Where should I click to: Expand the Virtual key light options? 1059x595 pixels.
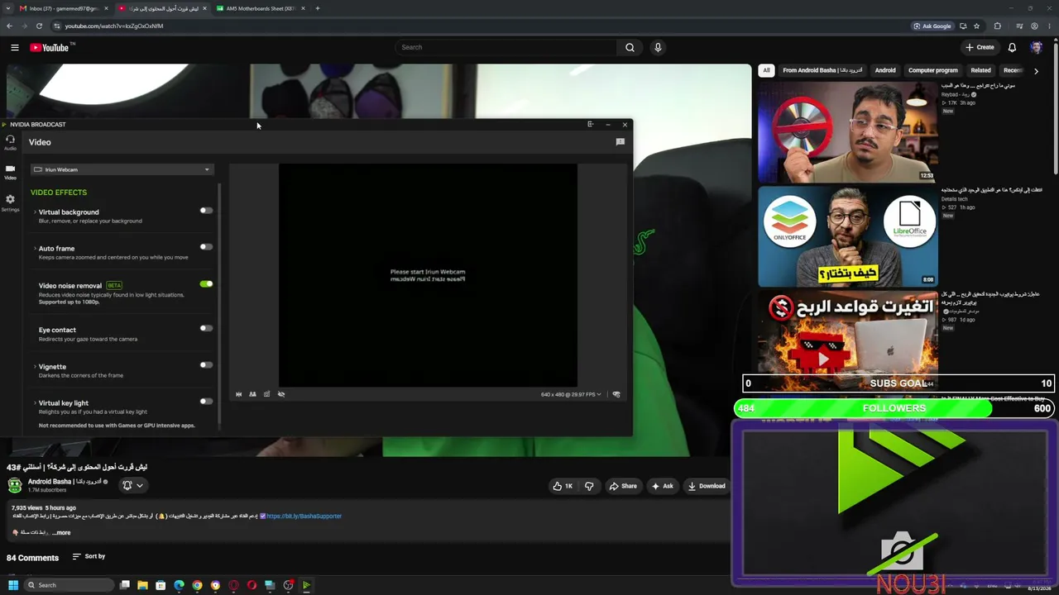(x=35, y=403)
